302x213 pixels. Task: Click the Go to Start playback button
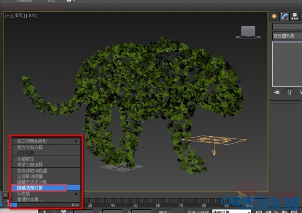click(x=259, y=212)
